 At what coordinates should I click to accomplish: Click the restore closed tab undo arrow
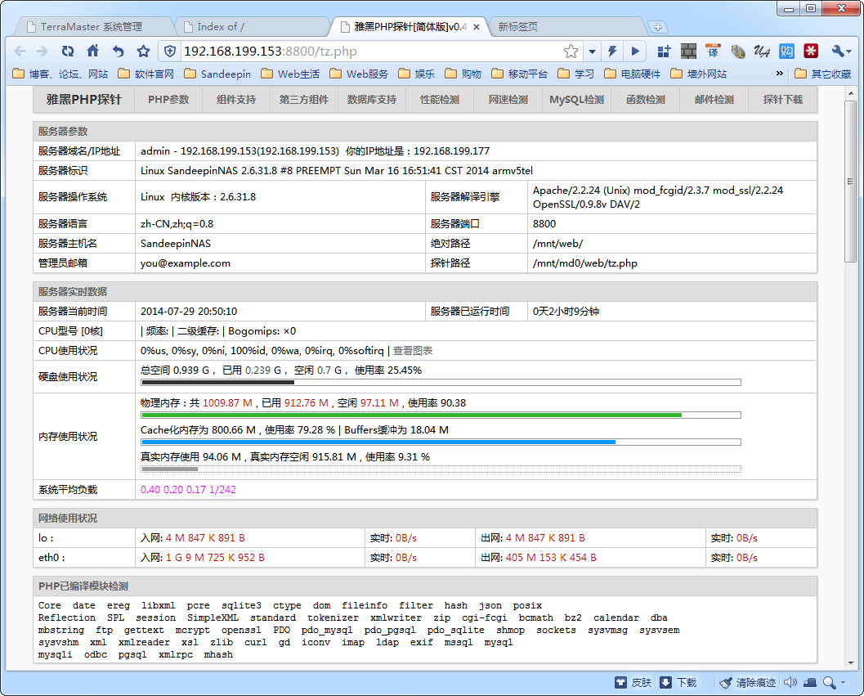(119, 52)
